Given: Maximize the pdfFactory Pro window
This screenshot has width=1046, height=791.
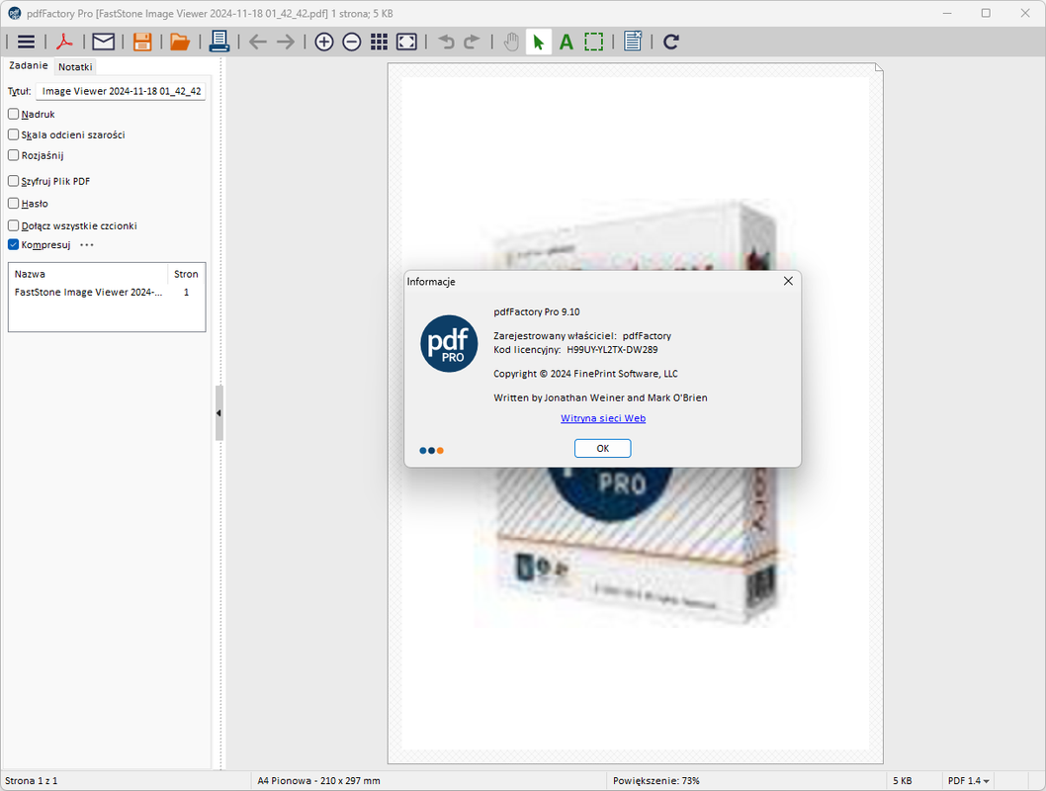Looking at the screenshot, I should coord(986,13).
